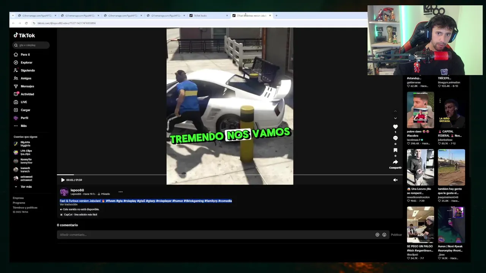Play the video with play button

63,180
